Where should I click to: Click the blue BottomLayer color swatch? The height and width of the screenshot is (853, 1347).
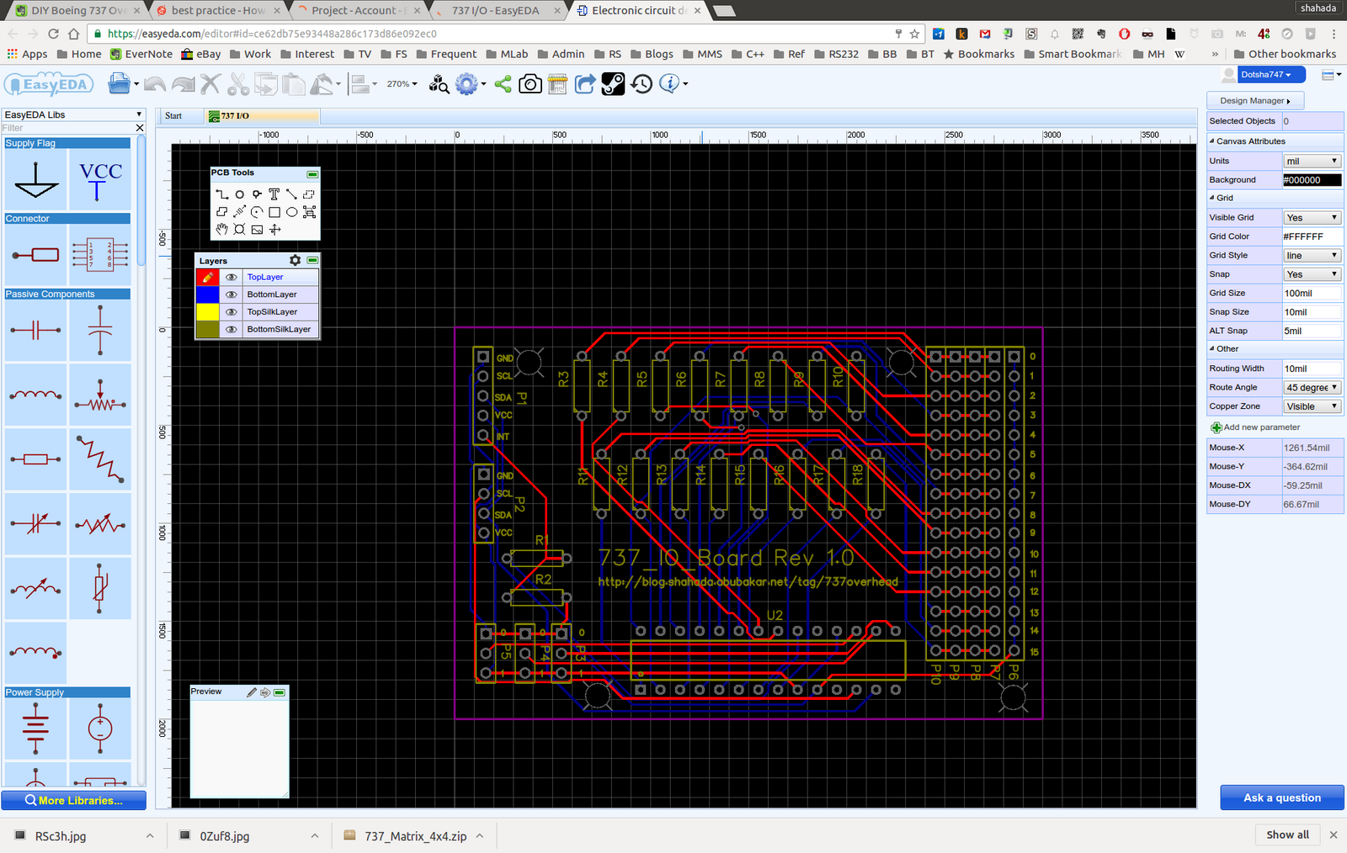coord(207,294)
